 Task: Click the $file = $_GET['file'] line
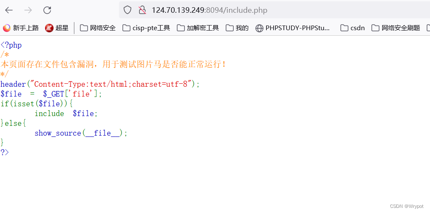tap(51, 94)
